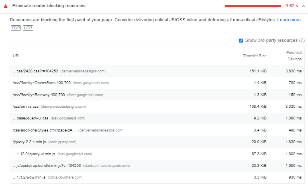
Task: Open the 1.1.2/wow.min.js URL
Action: (x=29, y=177)
